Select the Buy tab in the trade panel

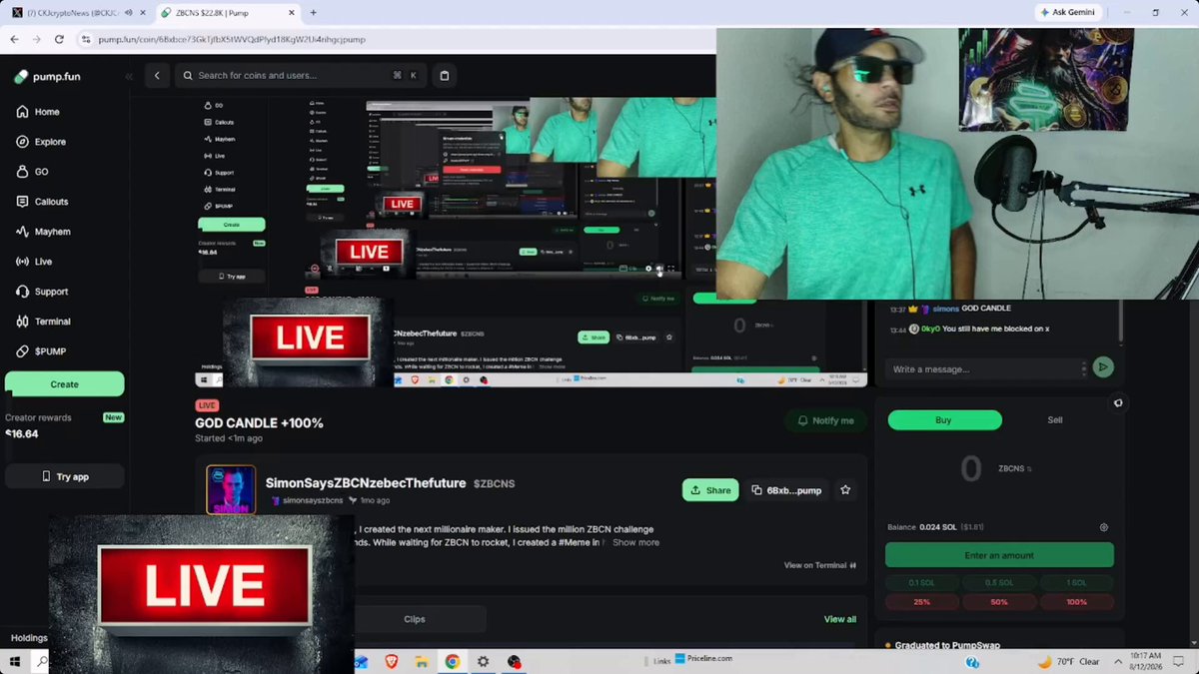[944, 420]
